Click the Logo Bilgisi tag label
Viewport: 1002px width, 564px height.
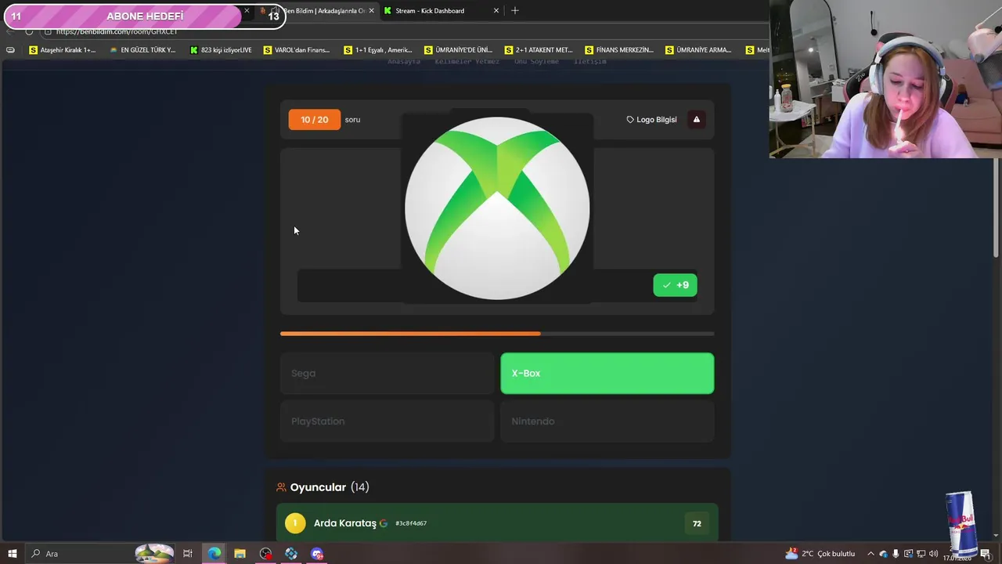point(651,120)
